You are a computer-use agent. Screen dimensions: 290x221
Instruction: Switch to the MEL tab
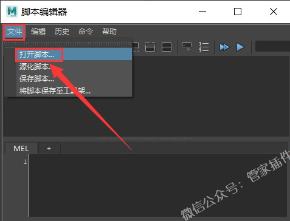tap(21, 149)
